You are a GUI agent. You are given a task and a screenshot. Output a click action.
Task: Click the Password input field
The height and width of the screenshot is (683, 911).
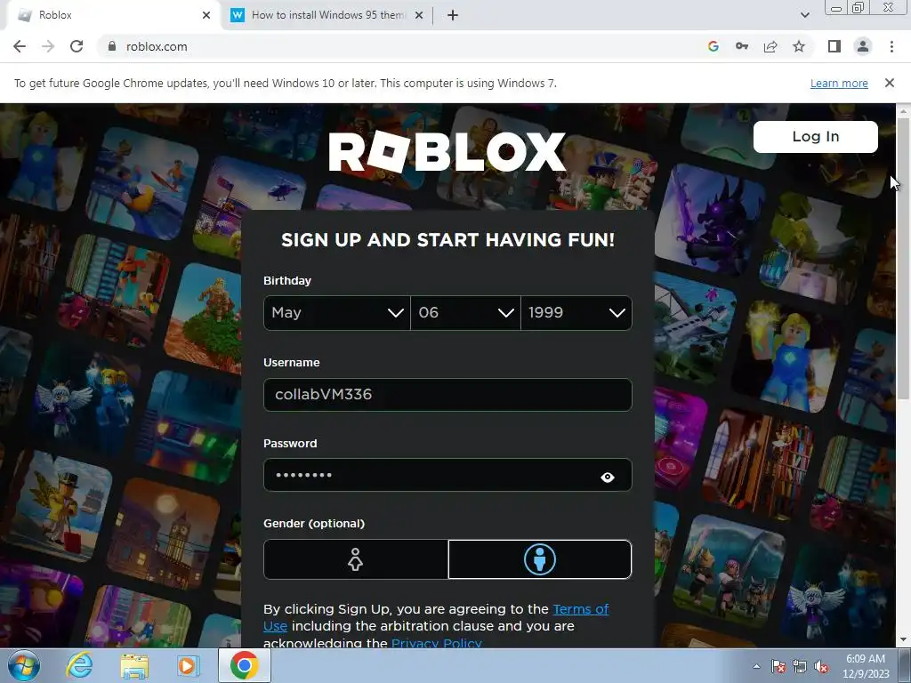click(x=447, y=475)
